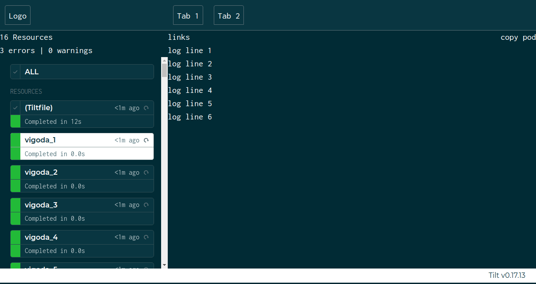Click green status box of vigoda_3
The height and width of the screenshot is (284, 536).
(x=15, y=211)
